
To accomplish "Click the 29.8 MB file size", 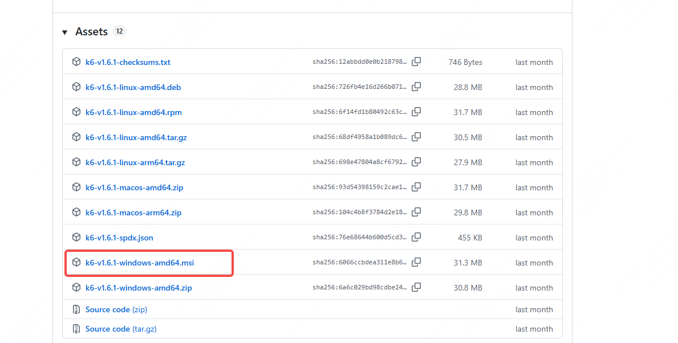I will [x=468, y=213].
